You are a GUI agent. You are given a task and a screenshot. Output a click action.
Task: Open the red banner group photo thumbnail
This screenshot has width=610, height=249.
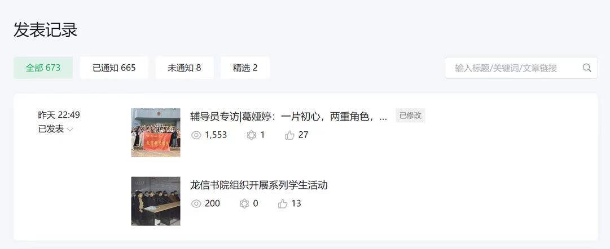coord(156,132)
